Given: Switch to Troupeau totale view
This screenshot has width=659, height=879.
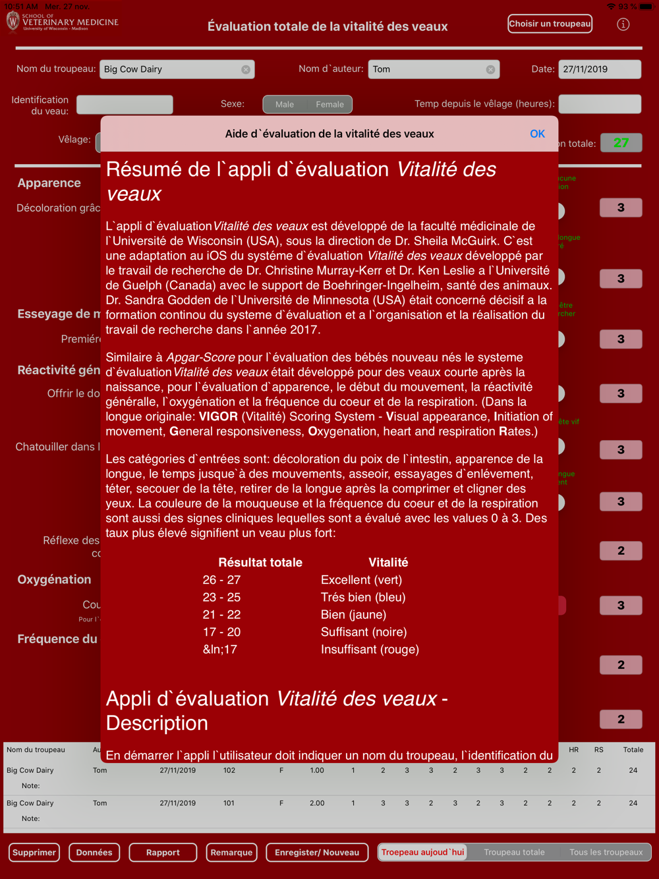Looking at the screenshot, I should coord(514,852).
